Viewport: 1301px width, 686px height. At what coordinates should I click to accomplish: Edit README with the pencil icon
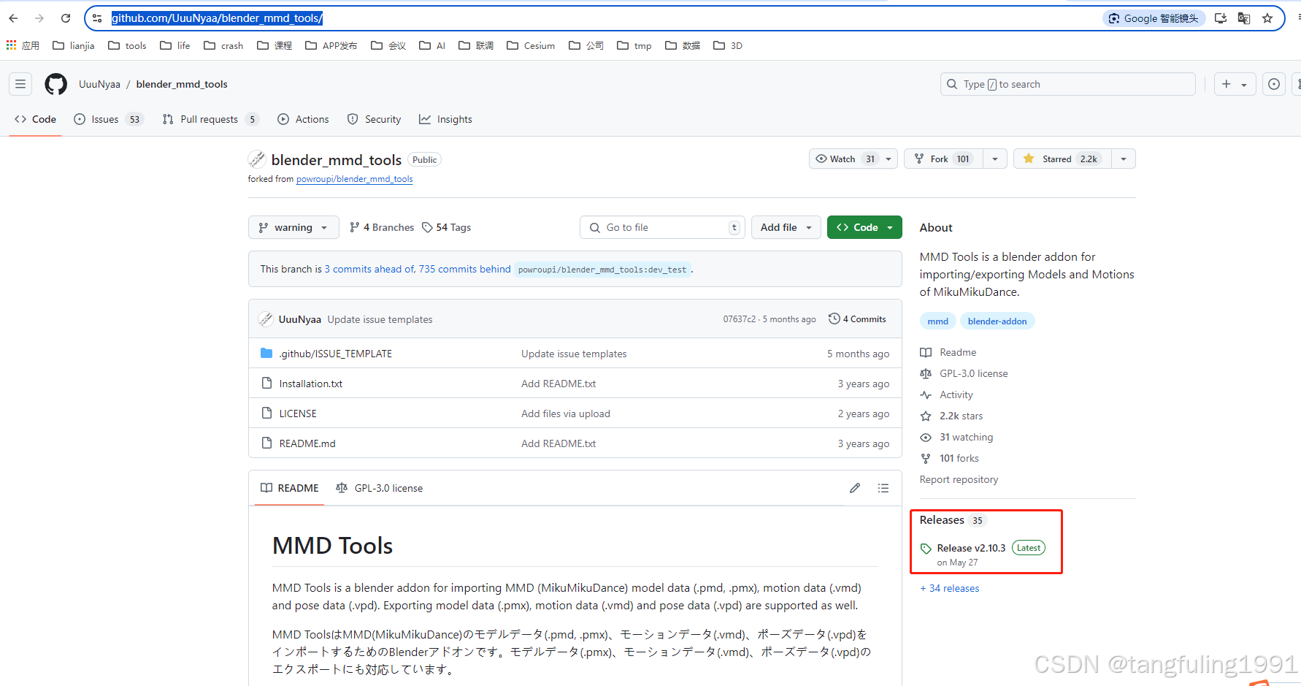coord(855,488)
